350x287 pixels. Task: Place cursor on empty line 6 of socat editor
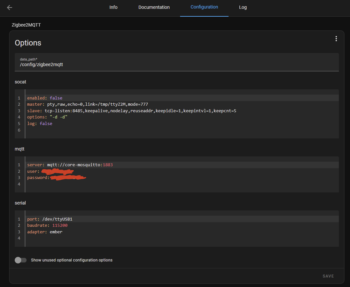click(182, 130)
